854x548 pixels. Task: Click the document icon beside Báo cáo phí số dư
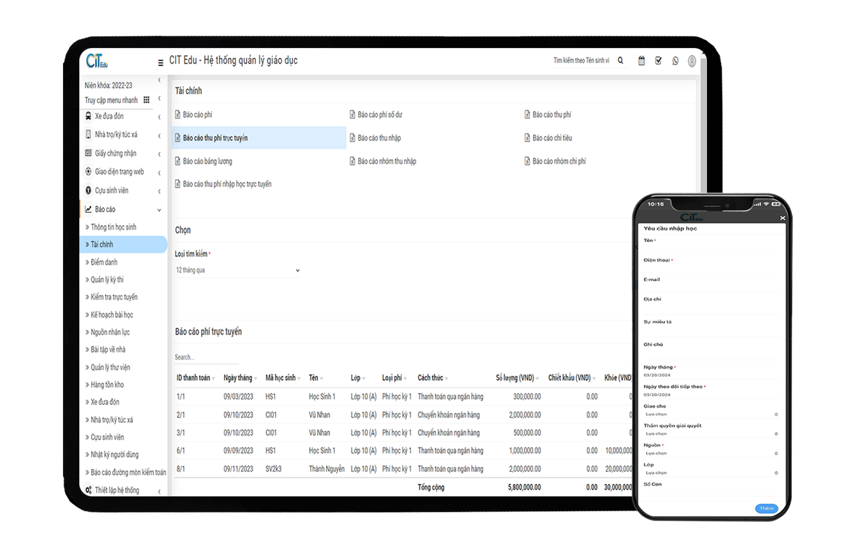(x=352, y=114)
